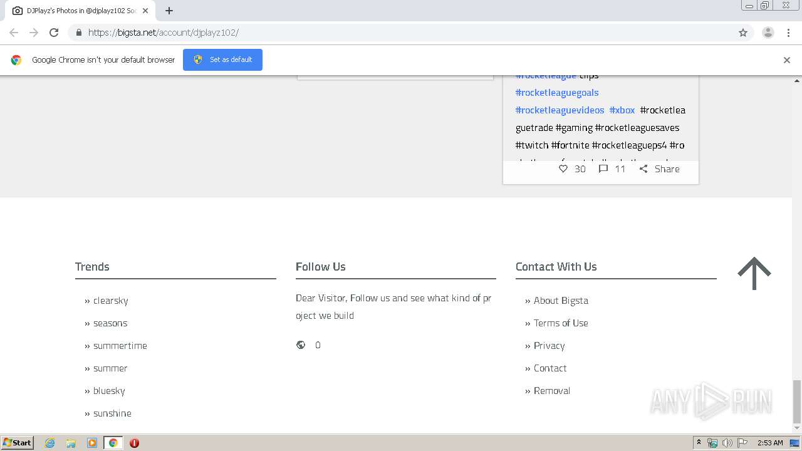Open the About Bigsta link
802x451 pixels.
point(561,301)
